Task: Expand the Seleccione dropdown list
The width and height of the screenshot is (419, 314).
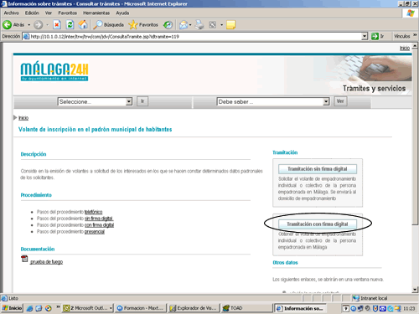Action: coord(129,101)
